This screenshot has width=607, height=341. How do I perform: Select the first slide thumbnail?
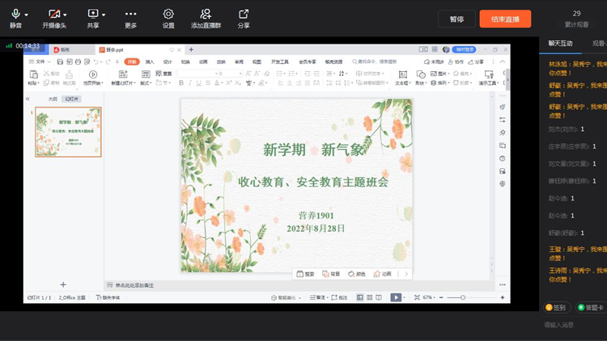(68, 132)
